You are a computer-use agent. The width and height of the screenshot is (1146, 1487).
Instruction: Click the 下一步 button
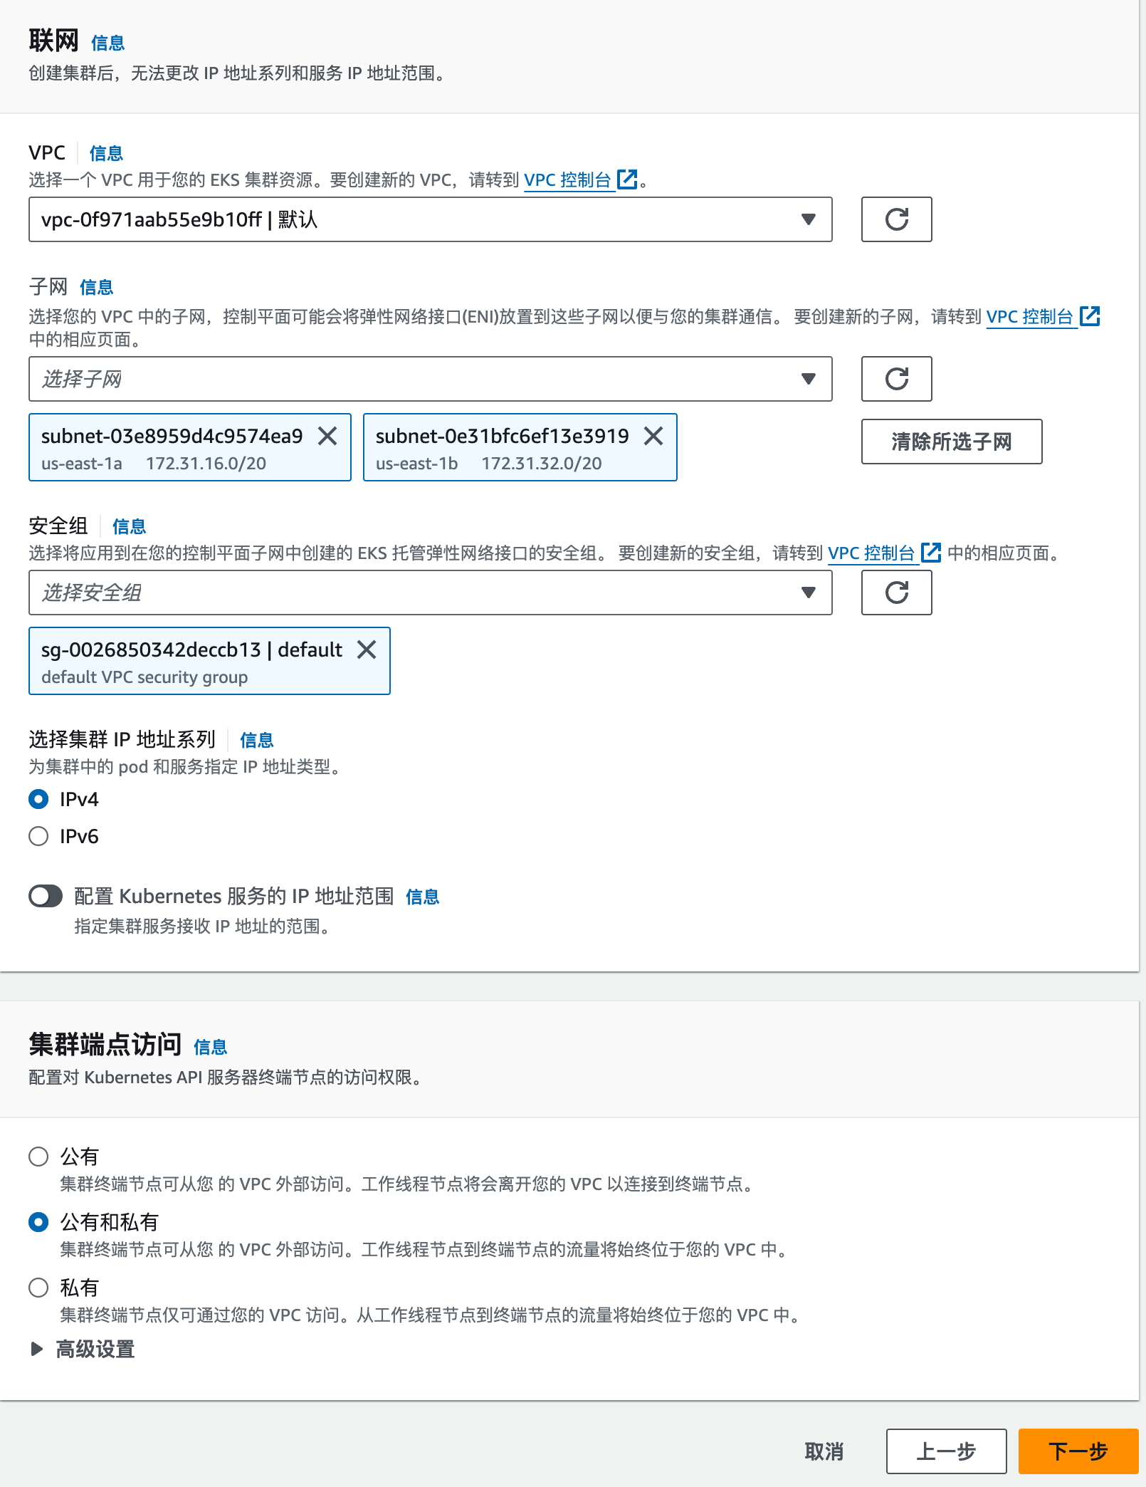pyautogui.click(x=1078, y=1451)
